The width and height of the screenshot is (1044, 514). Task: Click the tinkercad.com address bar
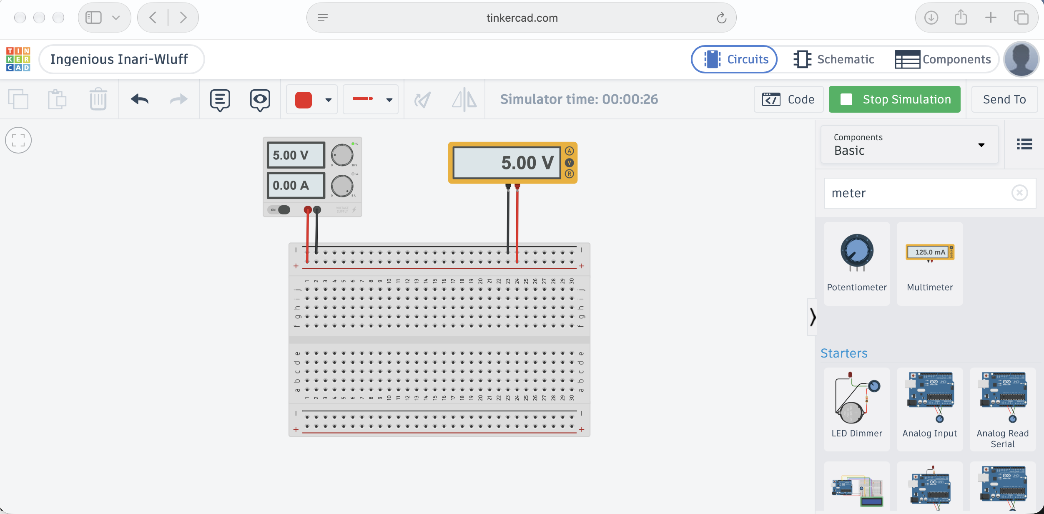point(522,18)
